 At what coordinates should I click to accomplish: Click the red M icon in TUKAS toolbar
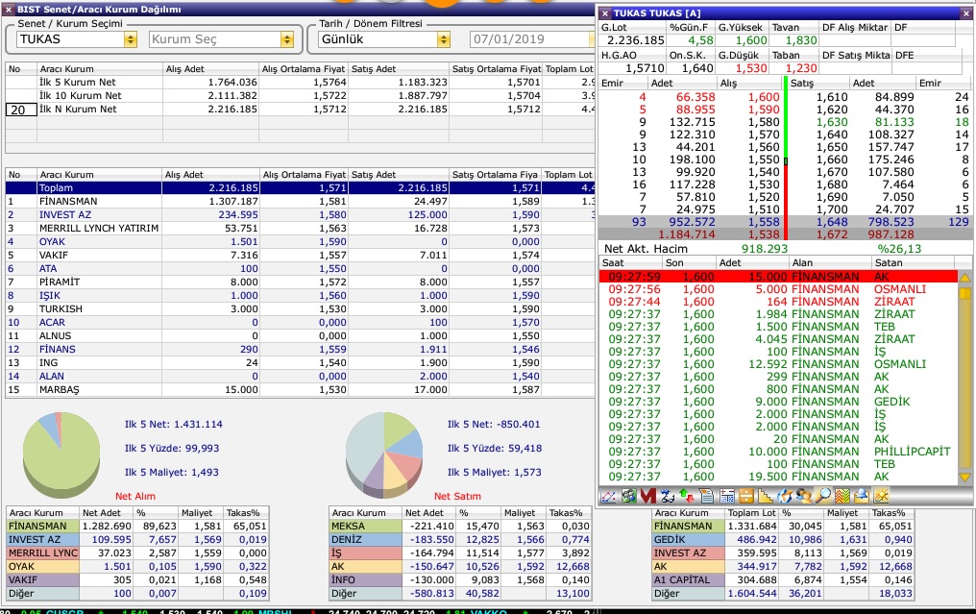click(648, 497)
